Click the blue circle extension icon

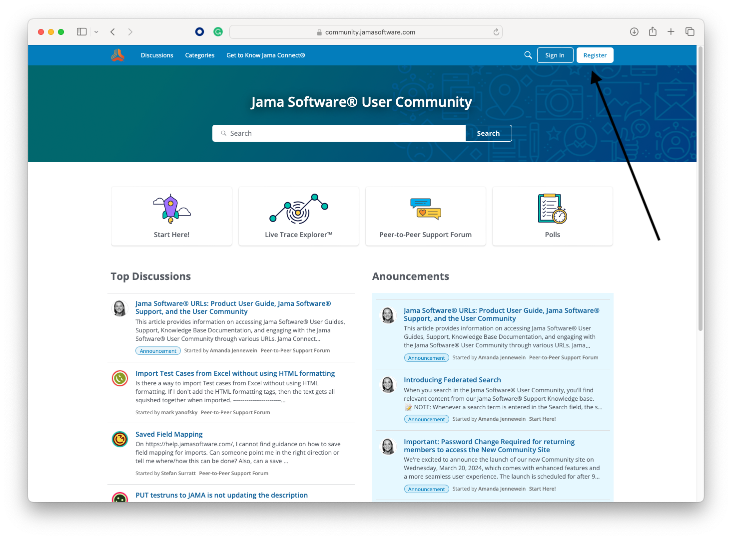coord(199,32)
